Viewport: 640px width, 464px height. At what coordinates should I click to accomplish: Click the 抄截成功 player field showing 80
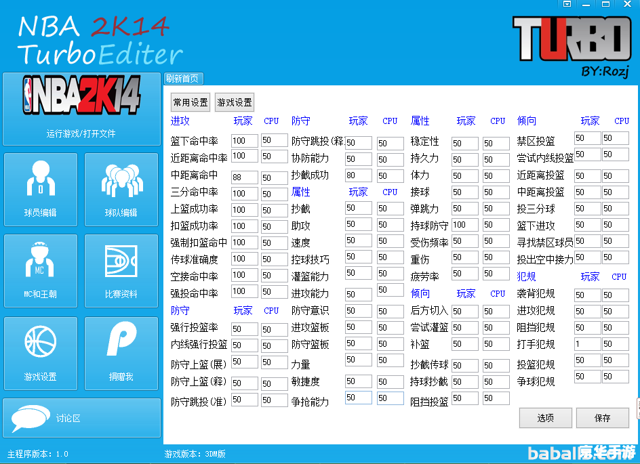(x=359, y=175)
